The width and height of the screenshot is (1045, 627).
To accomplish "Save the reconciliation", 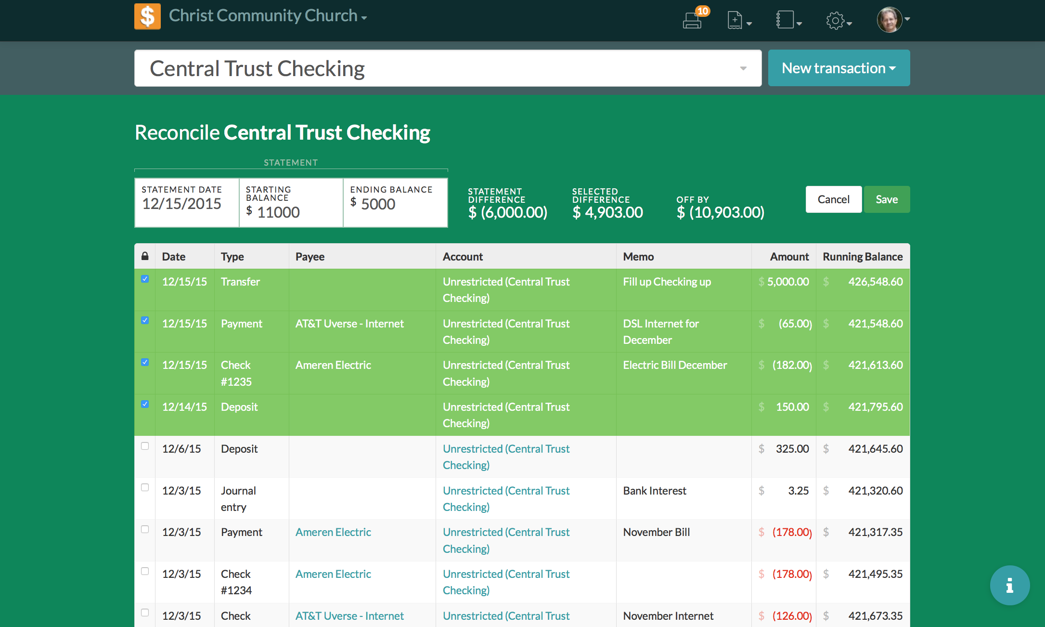I will 886,199.
